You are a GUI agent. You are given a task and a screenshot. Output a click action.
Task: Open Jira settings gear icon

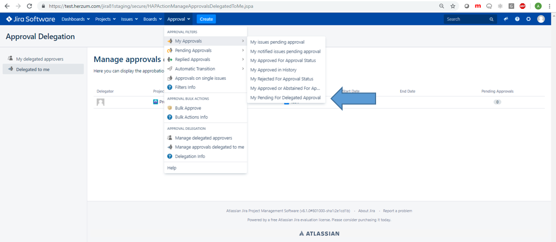(528, 19)
